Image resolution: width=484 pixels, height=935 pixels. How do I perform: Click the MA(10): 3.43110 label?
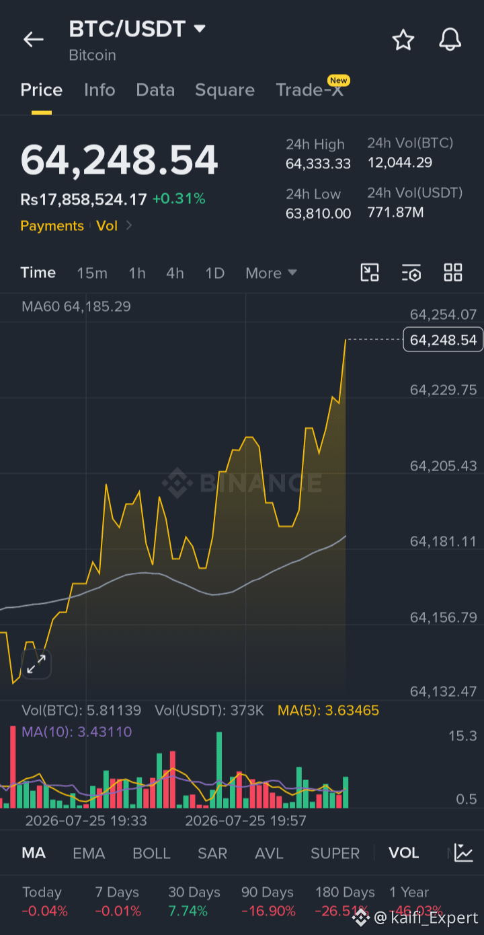[77, 732]
